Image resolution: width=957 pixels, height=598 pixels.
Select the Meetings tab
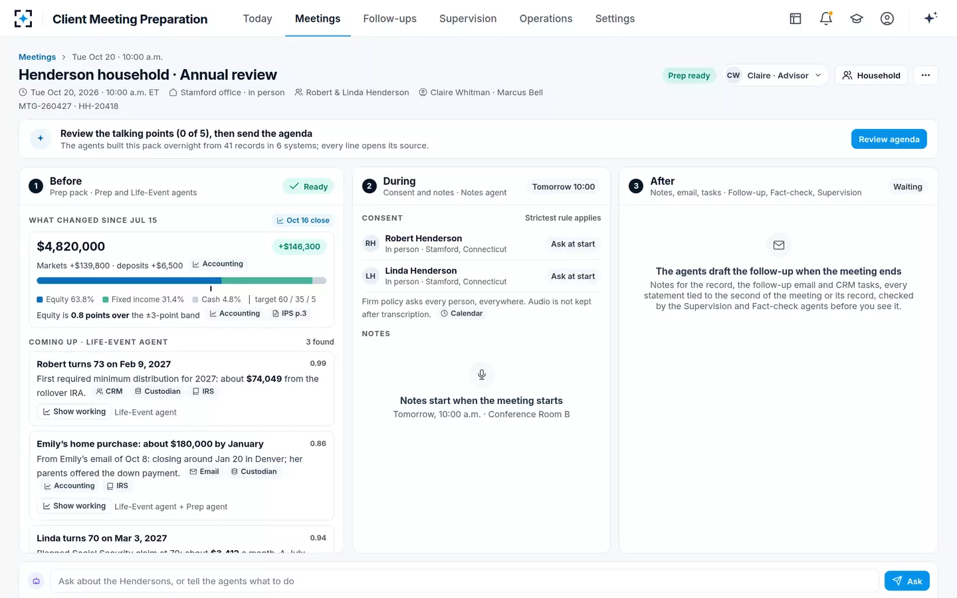coord(318,19)
